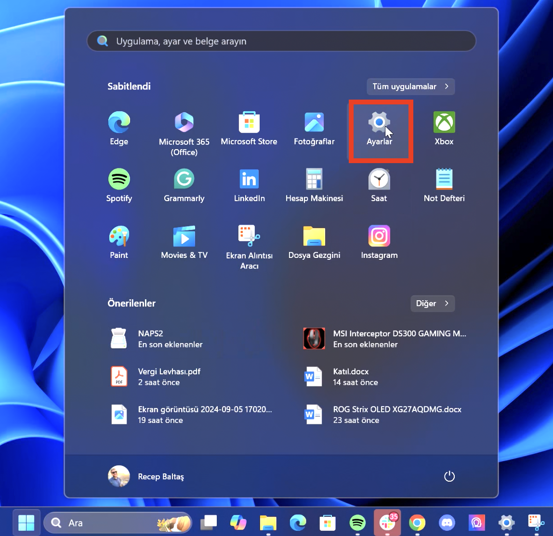Open Slack with 35 badge on taskbar
553x536 pixels.
387,523
